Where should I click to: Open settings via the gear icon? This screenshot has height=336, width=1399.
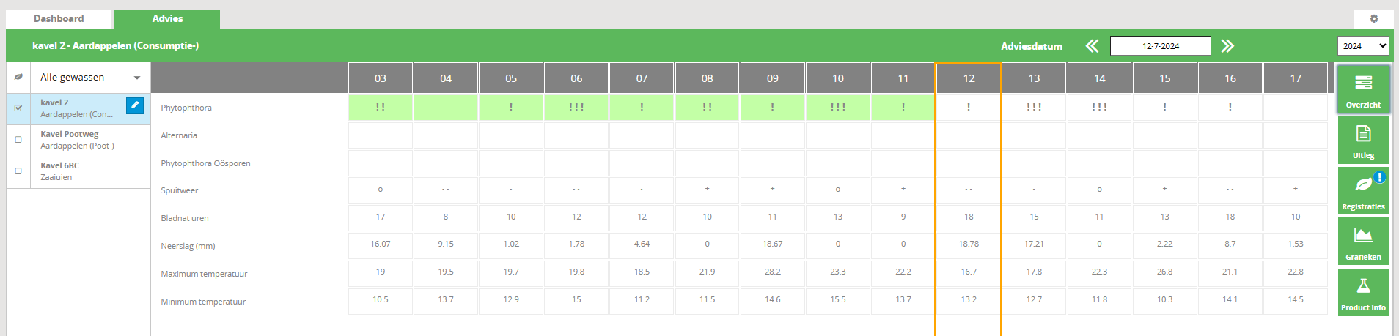tap(1374, 19)
